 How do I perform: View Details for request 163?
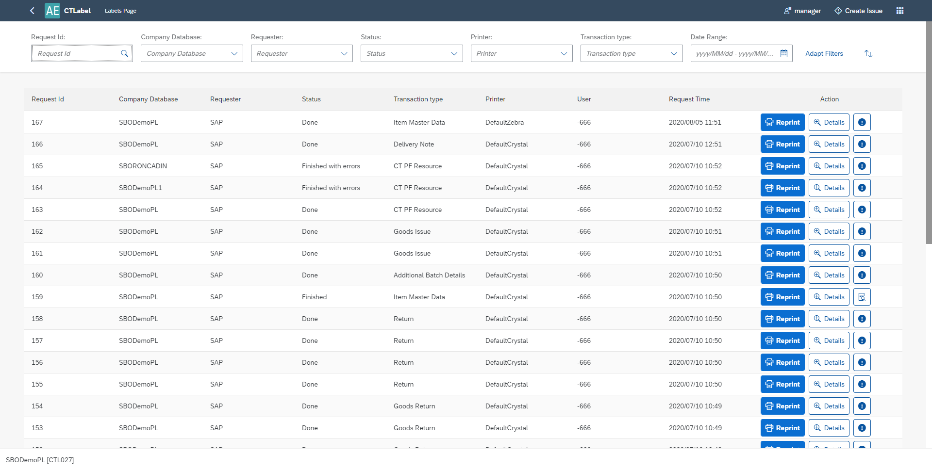coord(829,210)
